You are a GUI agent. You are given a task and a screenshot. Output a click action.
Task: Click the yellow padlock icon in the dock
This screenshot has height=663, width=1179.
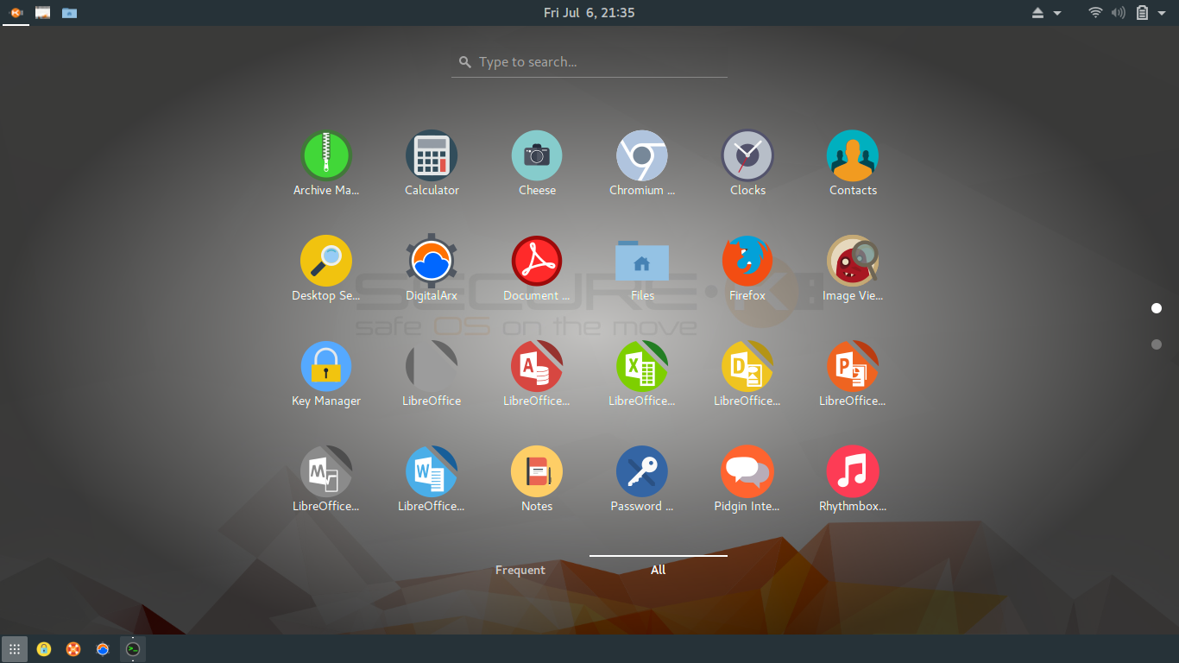(44, 649)
